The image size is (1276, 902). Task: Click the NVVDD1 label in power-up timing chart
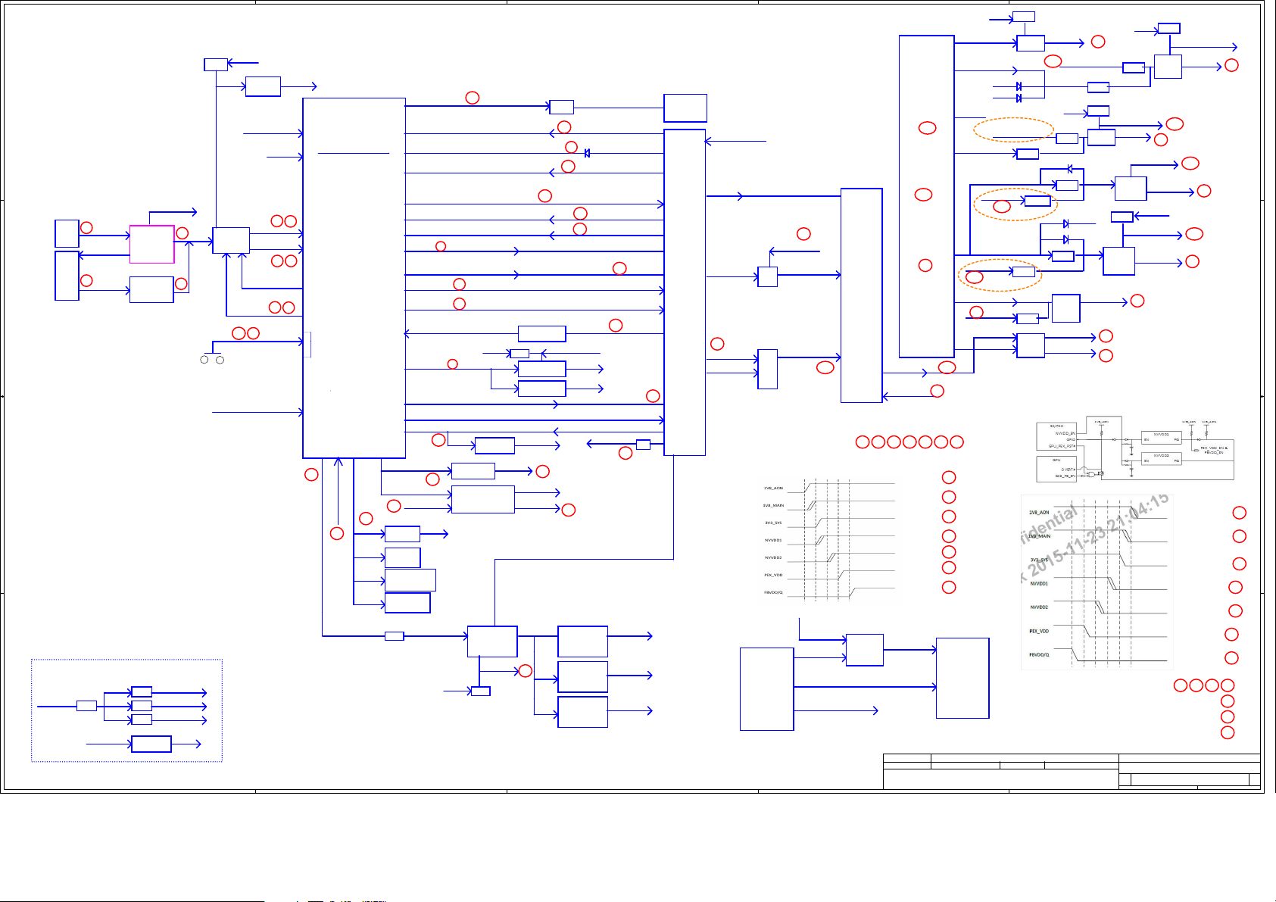coord(773,541)
